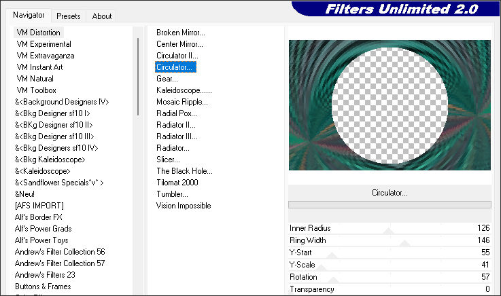Choose the Tilomat 2000 filter
The width and height of the screenshot is (501, 296).
click(x=177, y=183)
